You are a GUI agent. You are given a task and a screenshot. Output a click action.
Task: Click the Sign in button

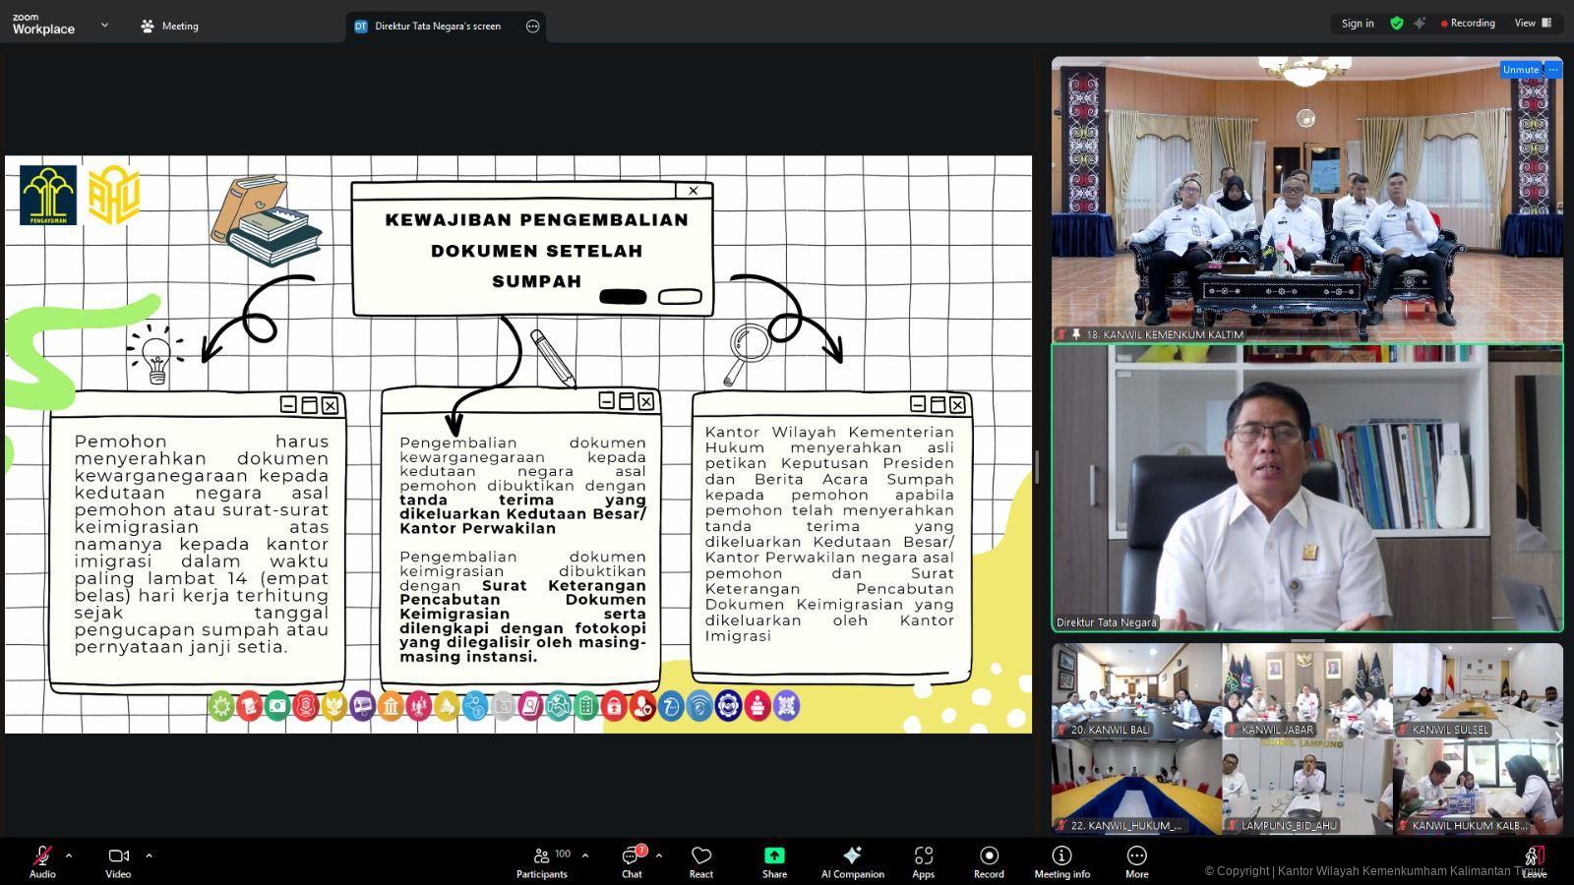click(1358, 24)
